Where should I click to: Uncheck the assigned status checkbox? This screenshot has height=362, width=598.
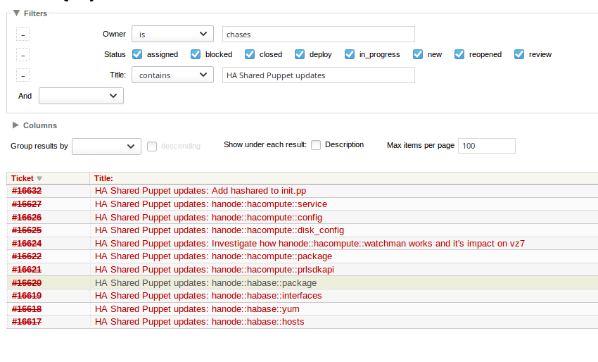[x=137, y=54]
